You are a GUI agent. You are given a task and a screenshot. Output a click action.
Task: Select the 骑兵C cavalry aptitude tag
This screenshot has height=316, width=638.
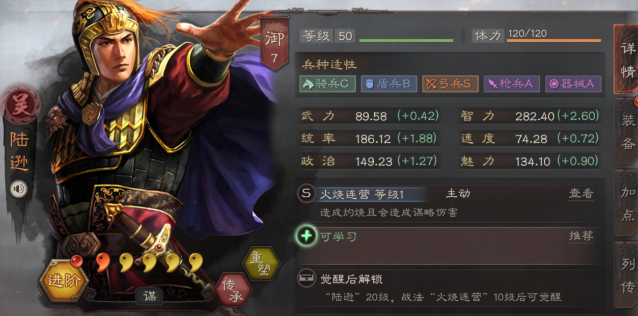point(327,84)
